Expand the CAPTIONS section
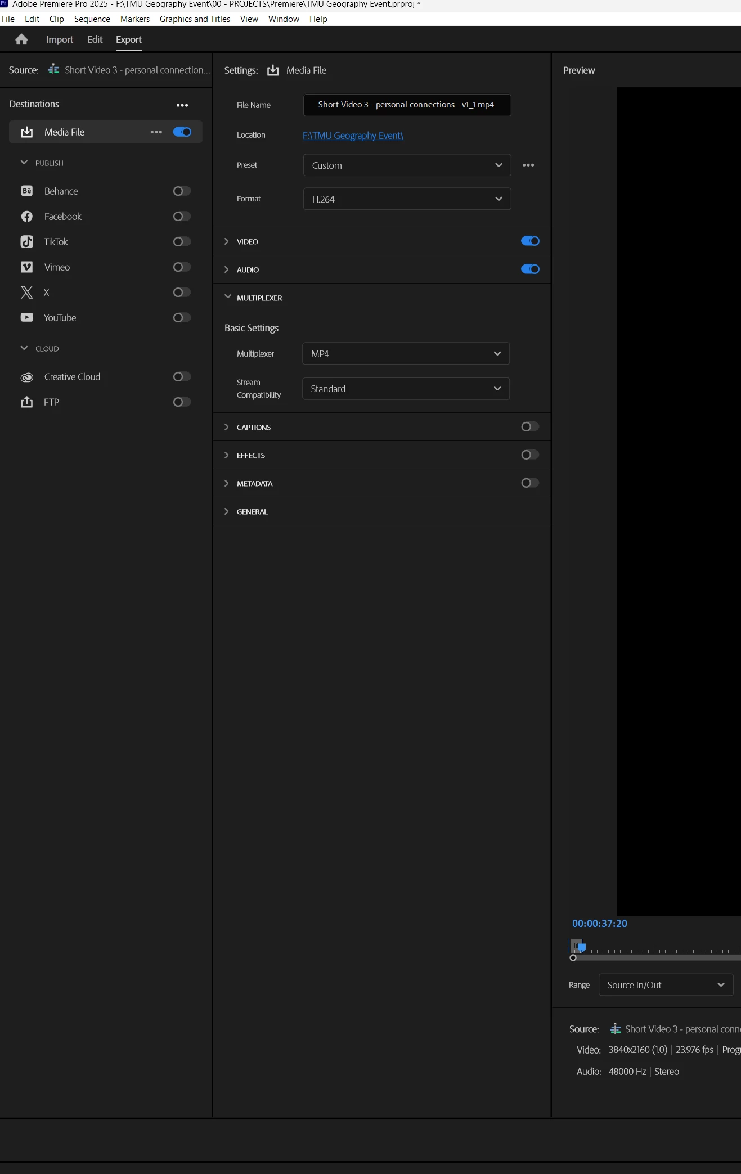Image resolution: width=741 pixels, height=1174 pixels. coord(227,427)
